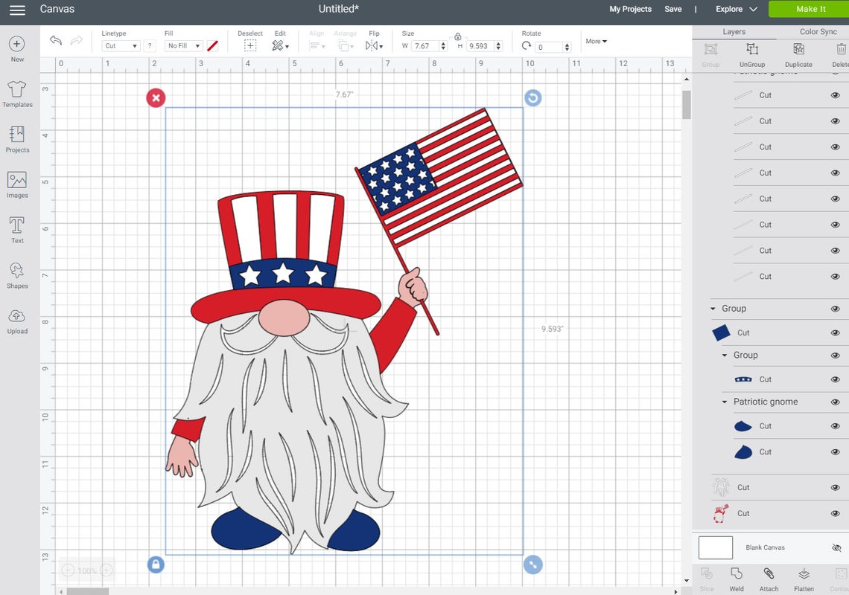Screen dimensions: 849x595
Task: Open the Projects panel
Action: click(x=17, y=140)
